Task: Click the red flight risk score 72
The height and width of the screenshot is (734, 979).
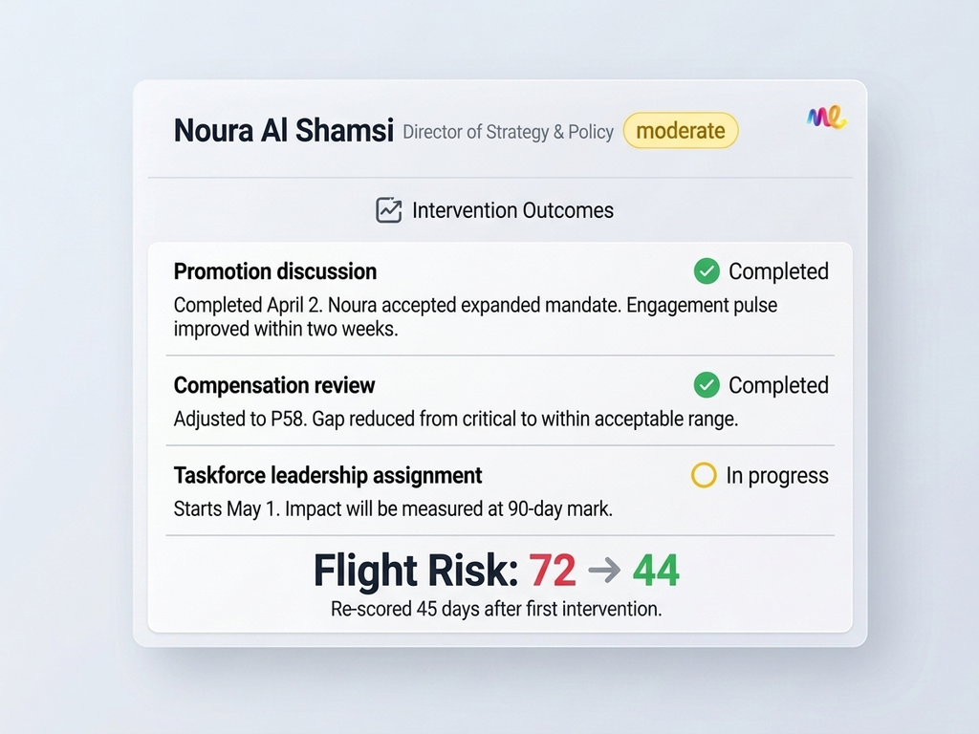Action: (553, 572)
